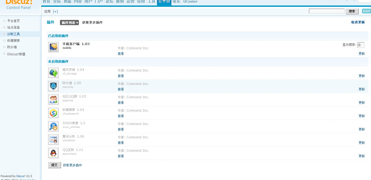Open the 用户 top menu
This screenshot has width=371, height=180.
pos(88,2)
